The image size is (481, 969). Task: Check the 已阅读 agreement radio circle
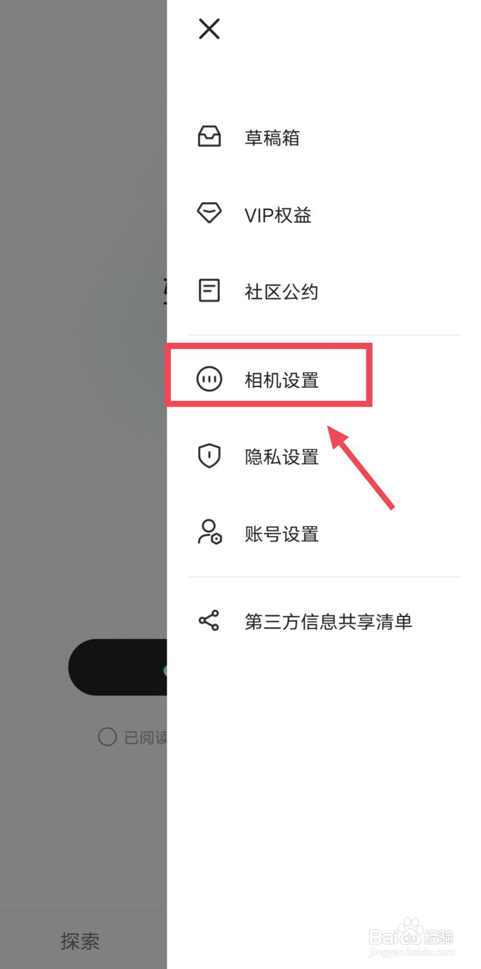107,736
